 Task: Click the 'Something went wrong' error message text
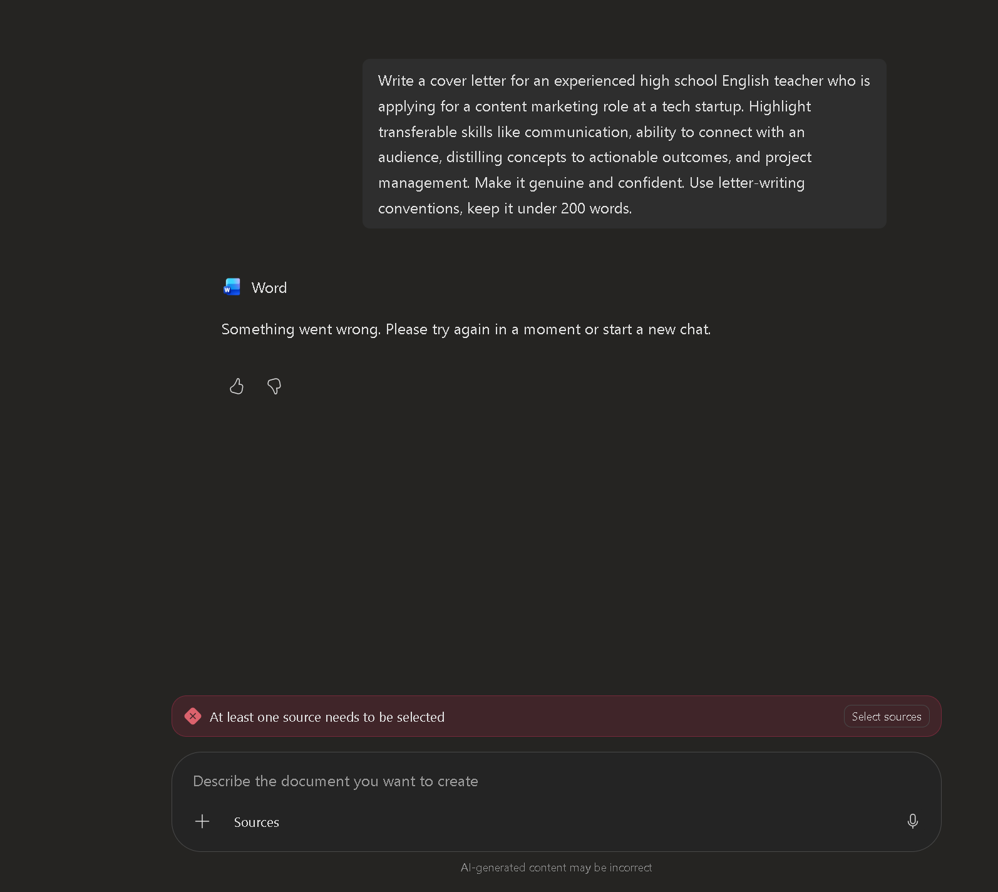pos(466,329)
